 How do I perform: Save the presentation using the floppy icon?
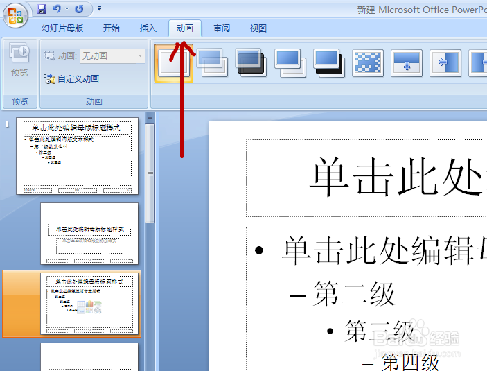coord(42,9)
